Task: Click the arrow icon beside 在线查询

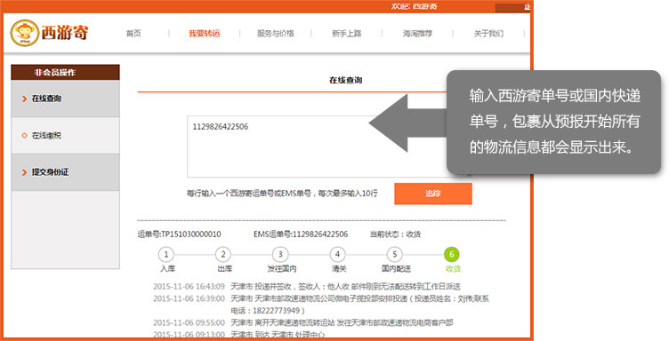Action: tap(24, 99)
